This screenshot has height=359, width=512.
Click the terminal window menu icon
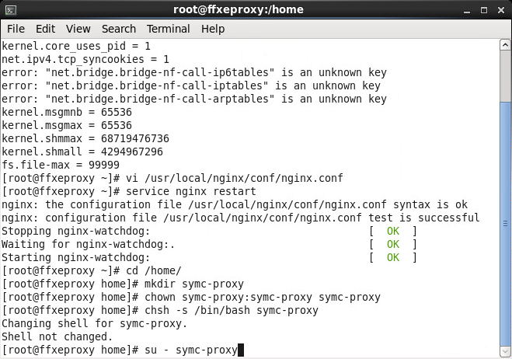pos(10,9)
